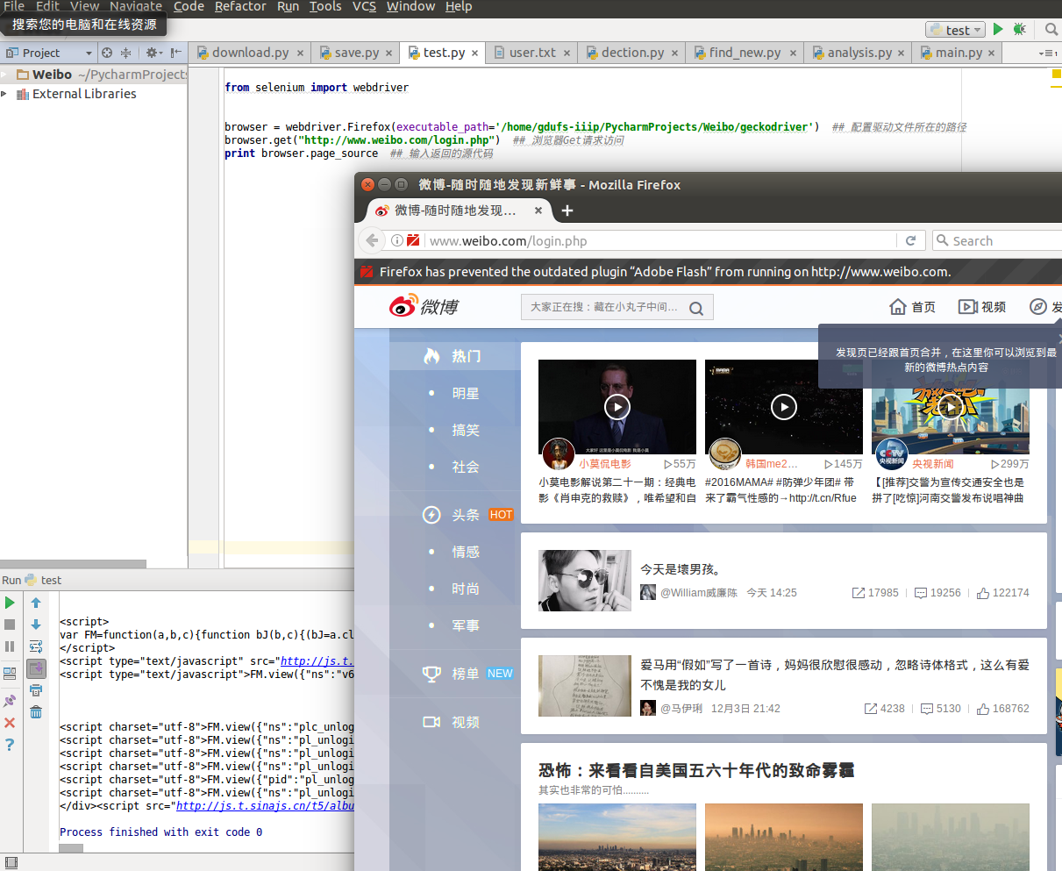Click Restore Layout icon in Run panel
This screenshot has width=1062, height=871.
(10, 674)
